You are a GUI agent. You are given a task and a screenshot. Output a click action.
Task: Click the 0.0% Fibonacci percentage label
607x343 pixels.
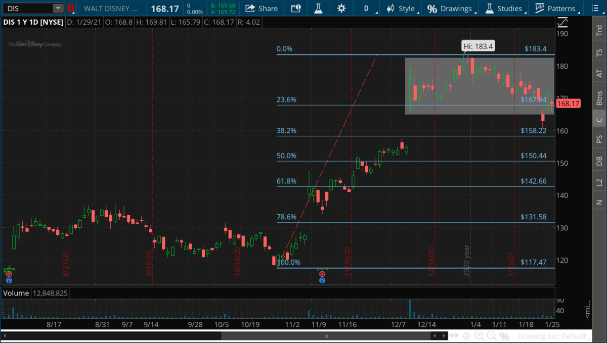coord(284,49)
